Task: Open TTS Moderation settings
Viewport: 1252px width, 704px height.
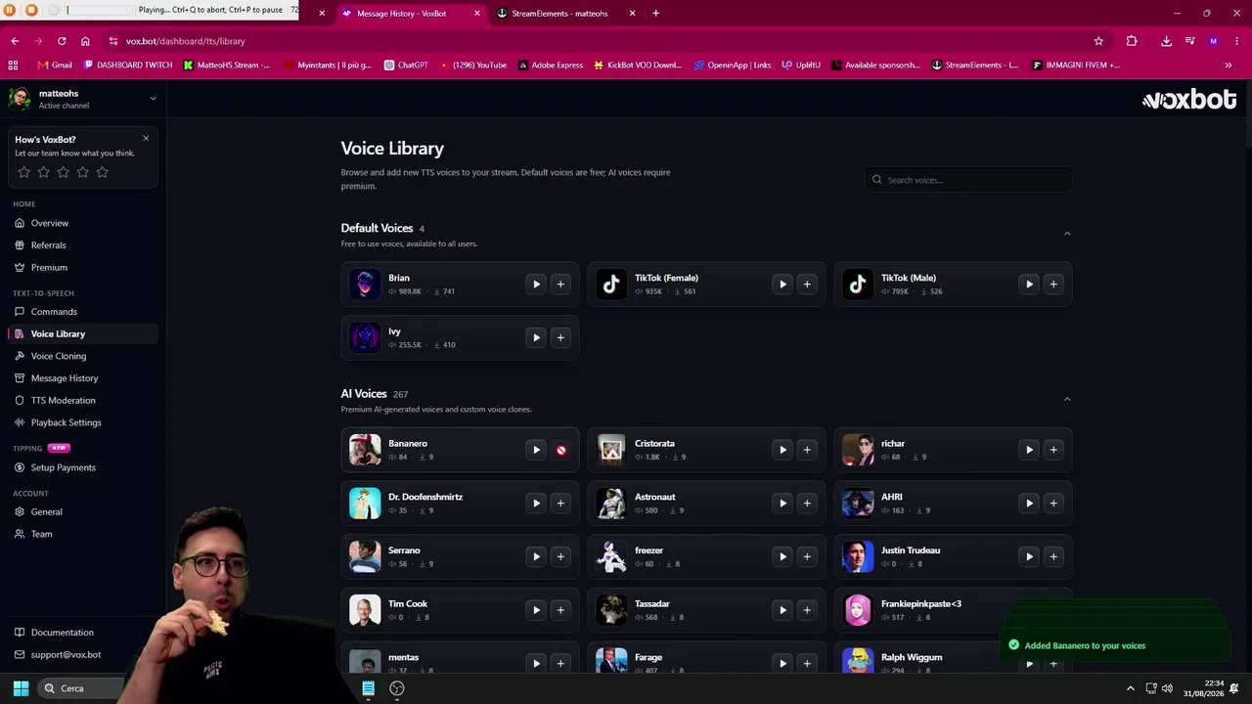Action: point(82,401)
